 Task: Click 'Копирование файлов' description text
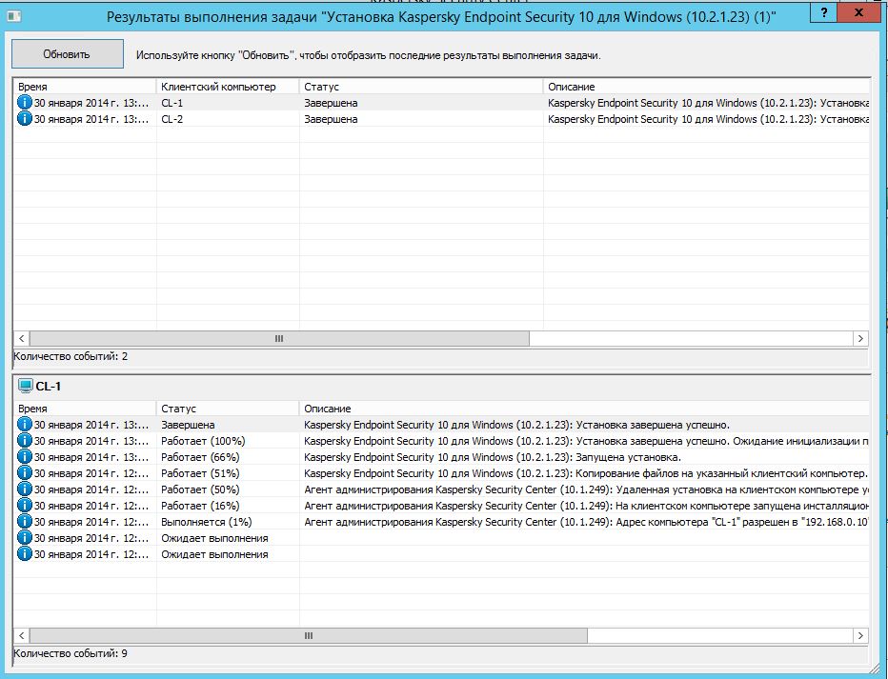[x=586, y=473]
